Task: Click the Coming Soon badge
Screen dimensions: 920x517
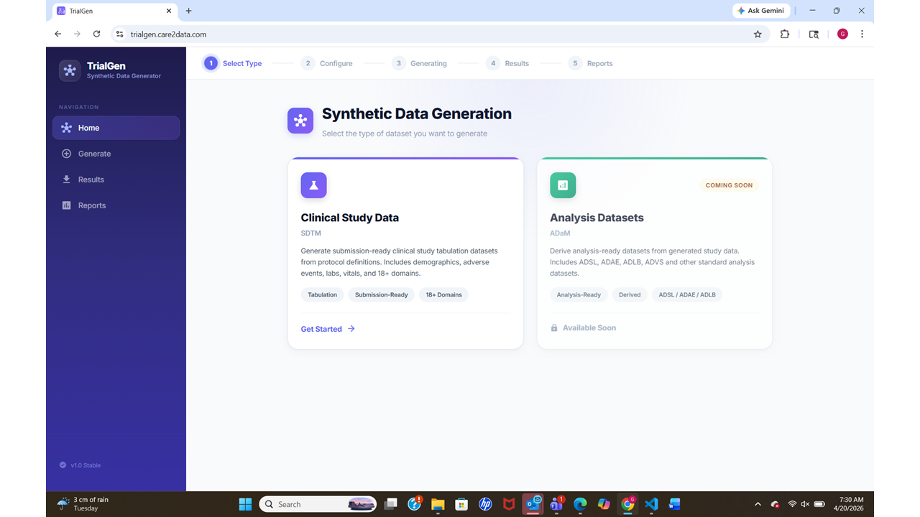Action: [x=729, y=185]
